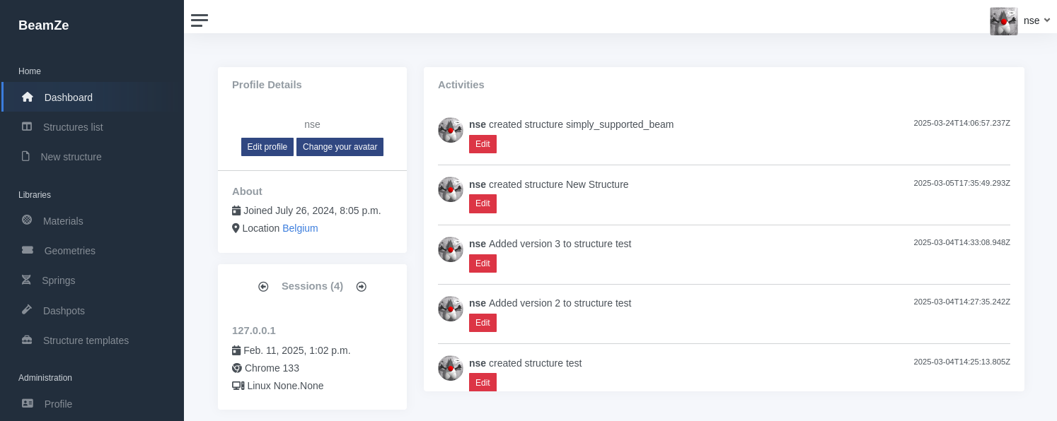Image resolution: width=1057 pixels, height=421 pixels.
Task: Click Change your avatar button
Action: (340, 146)
